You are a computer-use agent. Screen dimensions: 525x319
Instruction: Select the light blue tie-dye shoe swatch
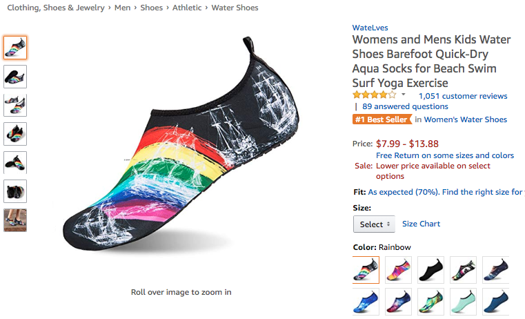(x=366, y=301)
